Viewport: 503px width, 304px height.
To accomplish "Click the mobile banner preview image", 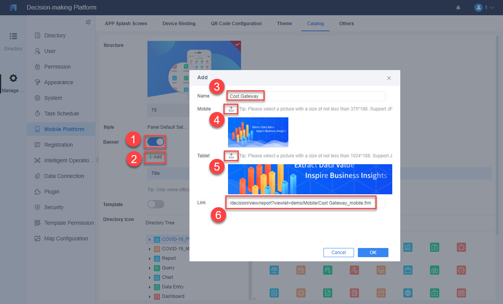I will coord(258,132).
